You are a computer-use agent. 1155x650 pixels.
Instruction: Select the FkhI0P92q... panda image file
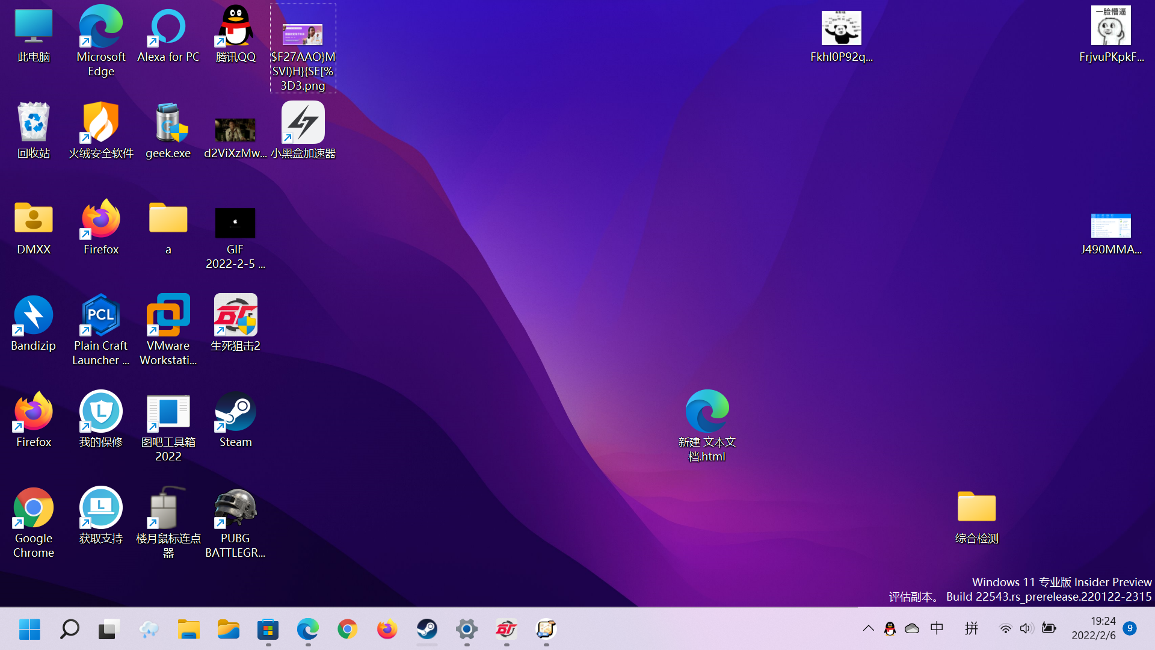(842, 36)
